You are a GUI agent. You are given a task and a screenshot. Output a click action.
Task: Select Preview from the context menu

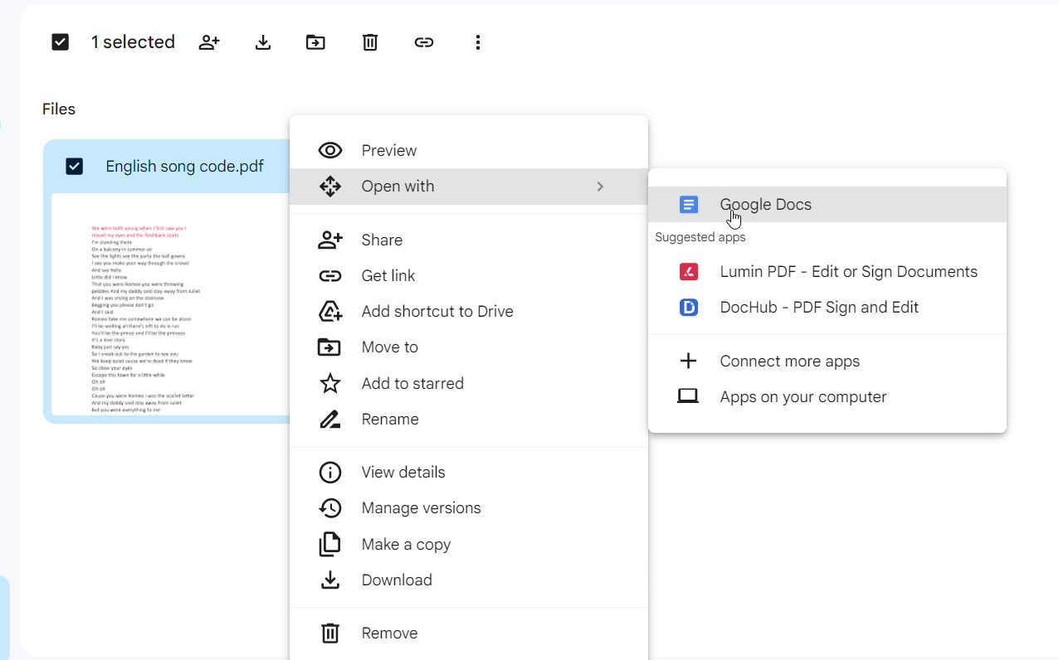388,151
